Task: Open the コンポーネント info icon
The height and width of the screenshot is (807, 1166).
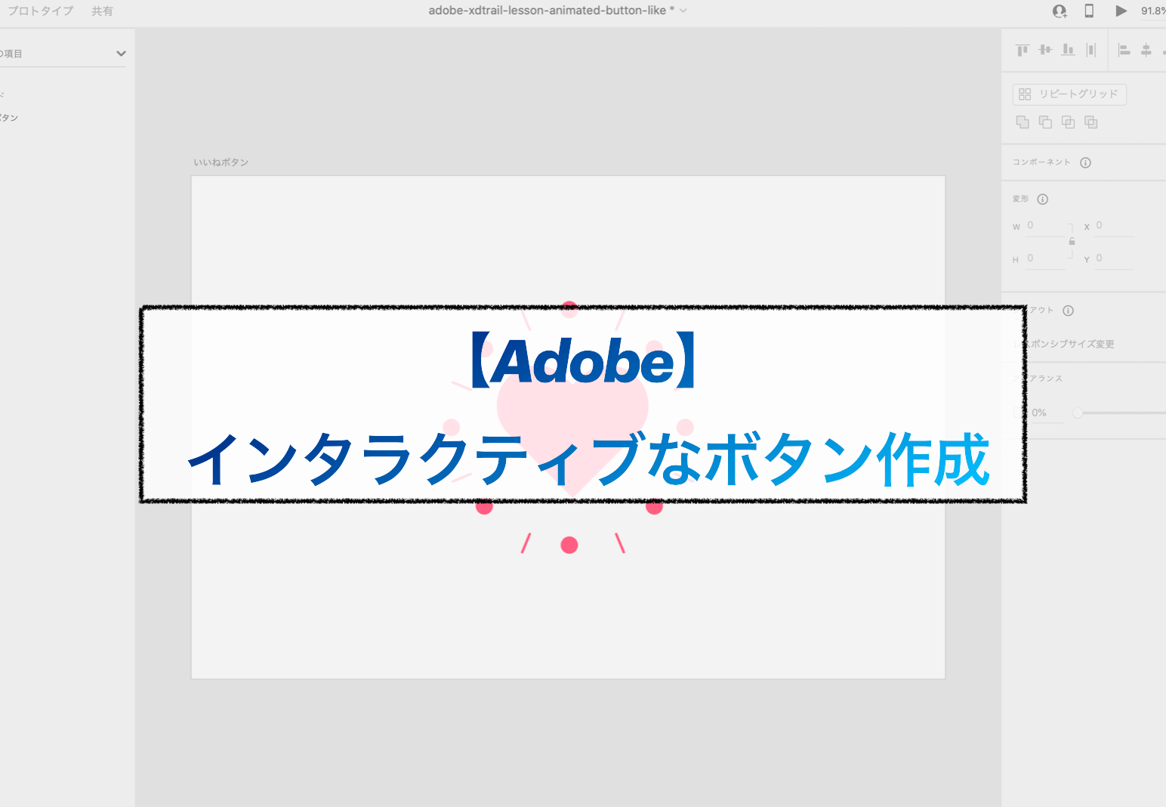Action: (x=1085, y=162)
